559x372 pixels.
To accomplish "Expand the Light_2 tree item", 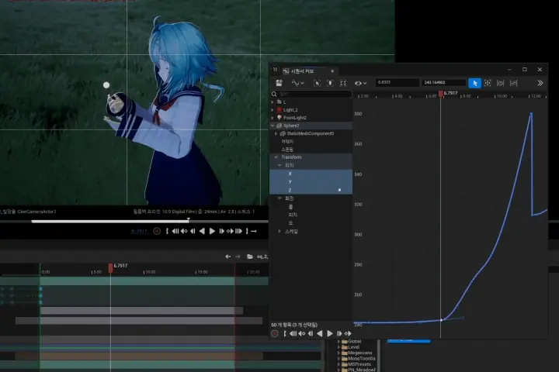I will (x=273, y=110).
